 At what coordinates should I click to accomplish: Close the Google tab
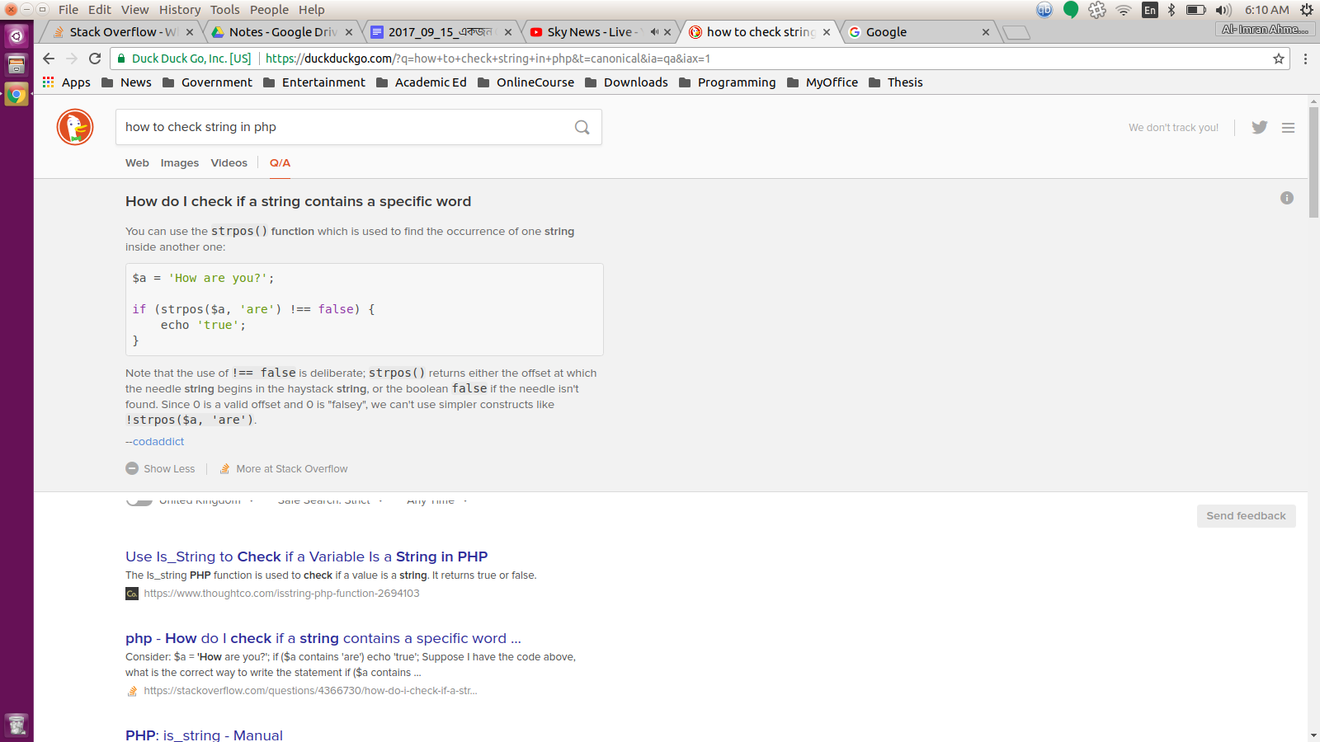985,32
